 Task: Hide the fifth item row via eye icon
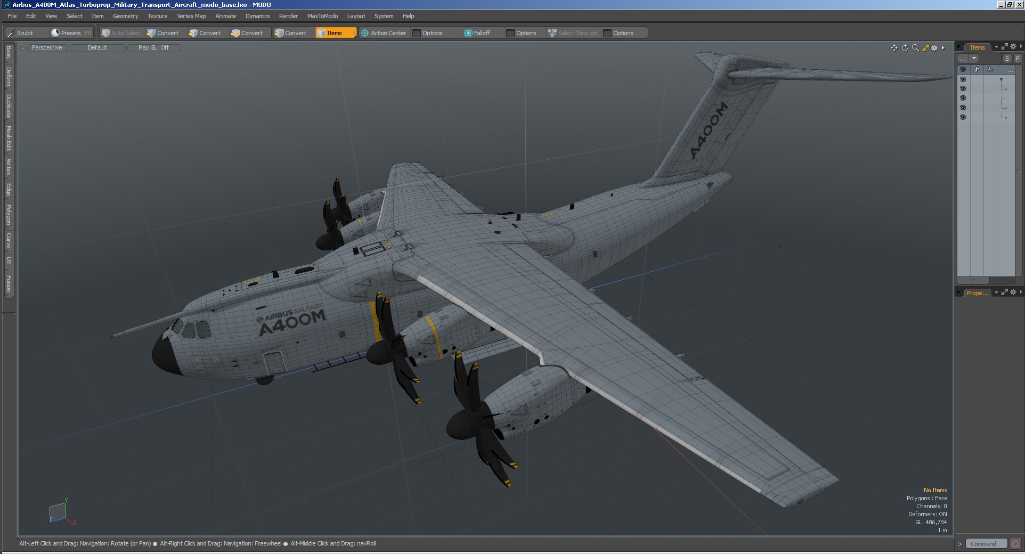[x=963, y=117]
